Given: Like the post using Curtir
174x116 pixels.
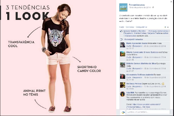Looking at the screenshot, I should click(122, 27).
